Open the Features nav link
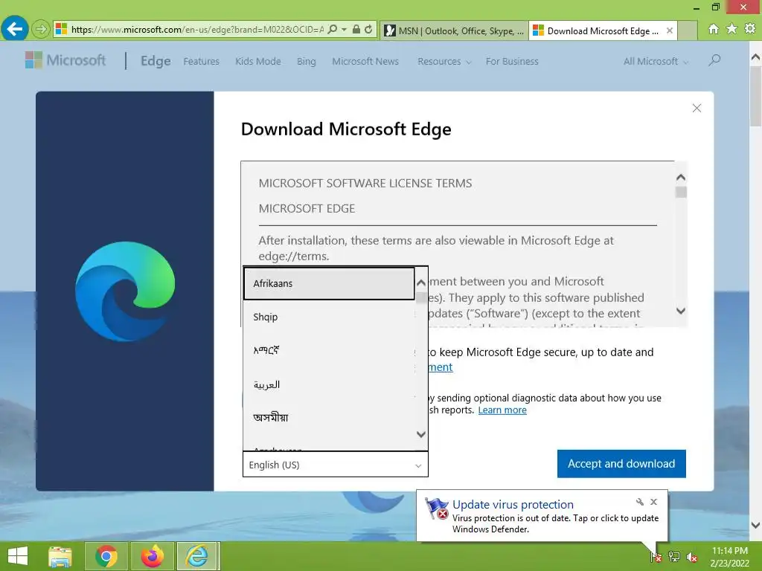Image resolution: width=762 pixels, height=571 pixels. click(201, 61)
